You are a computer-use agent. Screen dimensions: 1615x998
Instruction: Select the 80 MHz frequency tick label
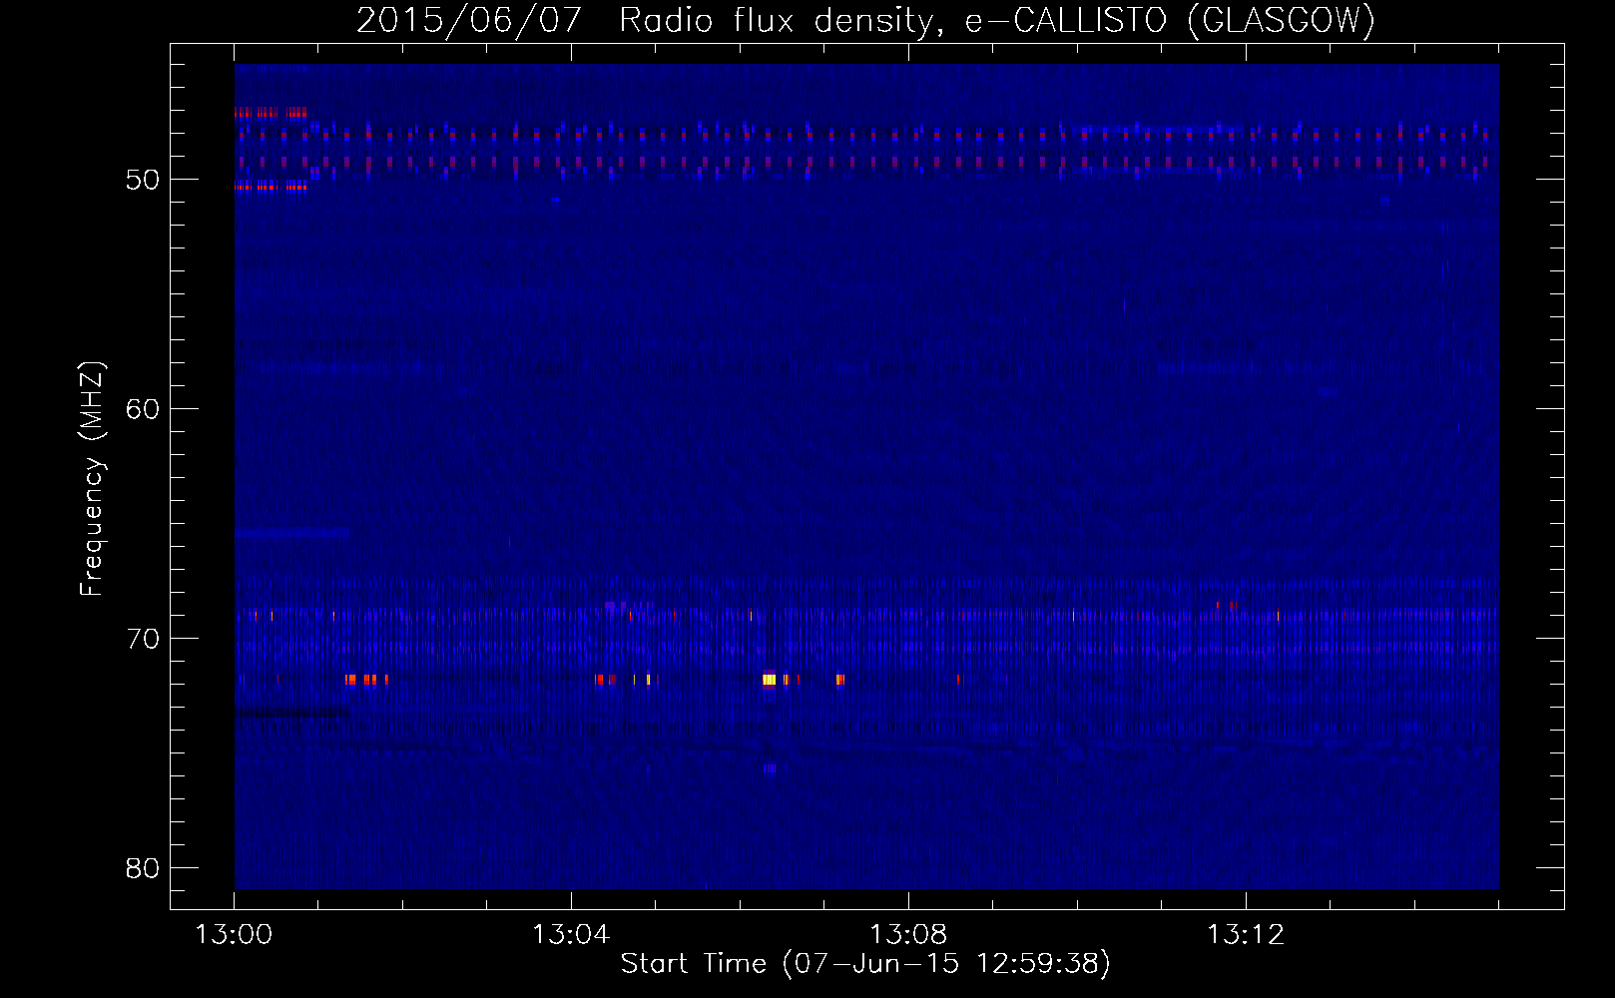click(x=143, y=868)
